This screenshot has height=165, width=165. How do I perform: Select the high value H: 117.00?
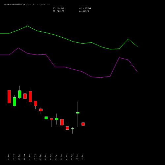click(x=85, y=9)
